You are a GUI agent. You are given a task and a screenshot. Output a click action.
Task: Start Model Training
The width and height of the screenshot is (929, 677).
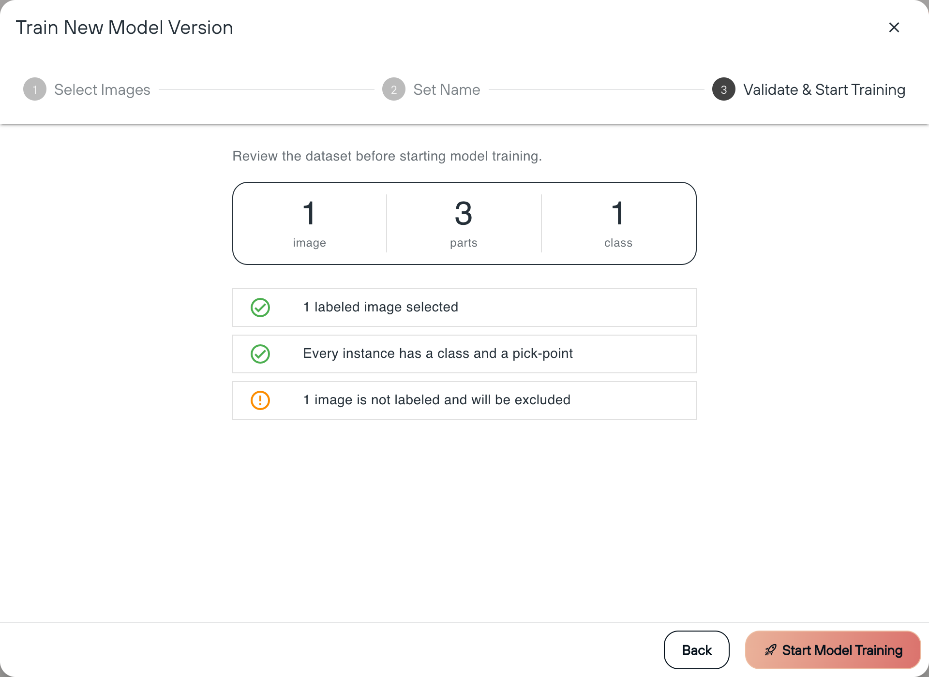pos(833,650)
